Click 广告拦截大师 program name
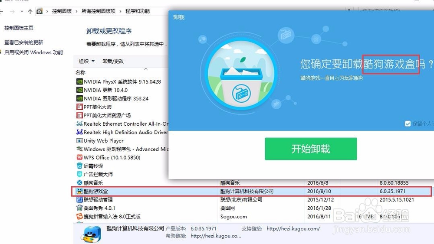 click(x=98, y=174)
